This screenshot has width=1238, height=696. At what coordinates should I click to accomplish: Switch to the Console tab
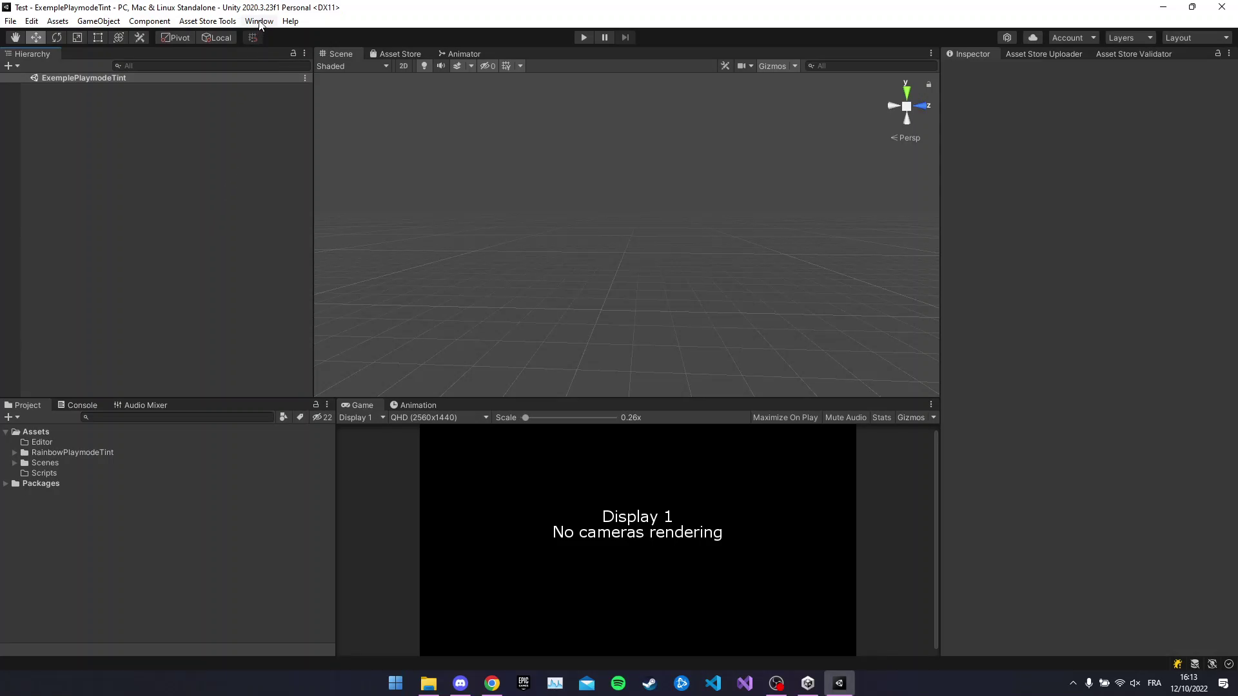(x=77, y=405)
